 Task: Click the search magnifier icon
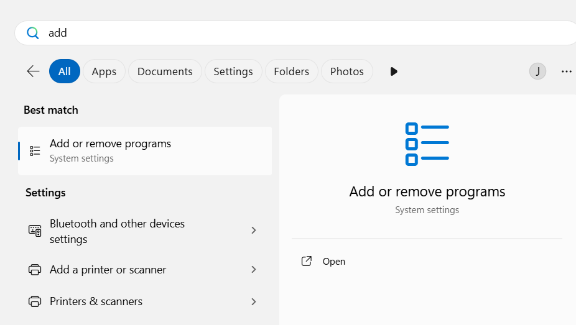coord(33,33)
